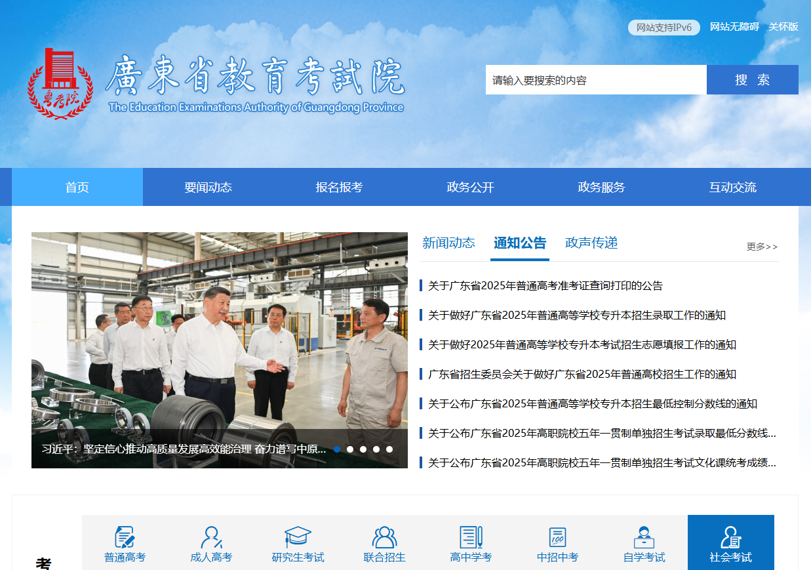
Task: Switch to the 新闻动态 tab
Action: click(x=448, y=243)
